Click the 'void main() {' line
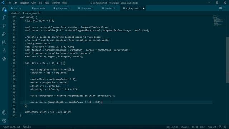The width and height of the screenshot is (229, 129). (29, 17)
